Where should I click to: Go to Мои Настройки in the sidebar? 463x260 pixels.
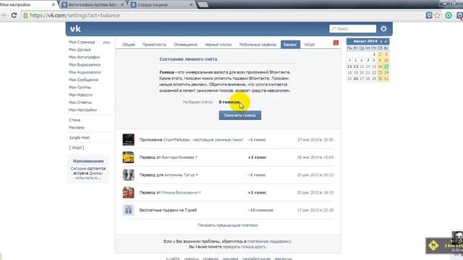[82, 110]
